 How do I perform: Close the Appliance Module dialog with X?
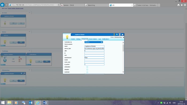(122, 35)
